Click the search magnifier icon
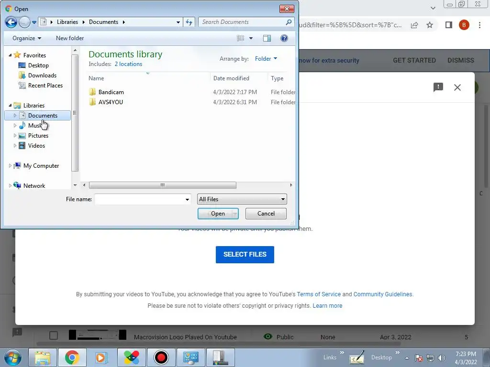Image resolution: width=490 pixels, height=367 pixels. click(x=289, y=22)
